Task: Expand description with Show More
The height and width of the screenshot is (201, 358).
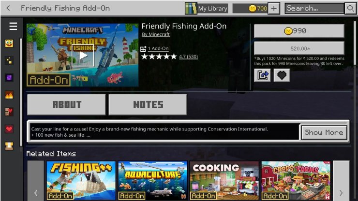Action: pos(324,132)
